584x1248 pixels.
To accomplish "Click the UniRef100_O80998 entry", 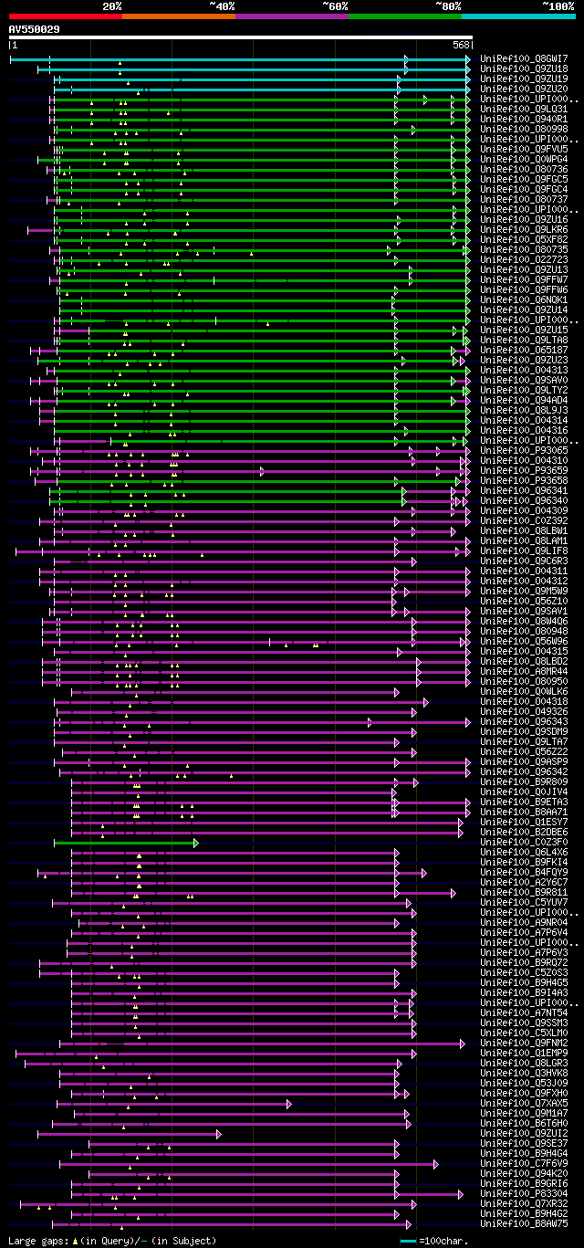I will coord(524,129).
